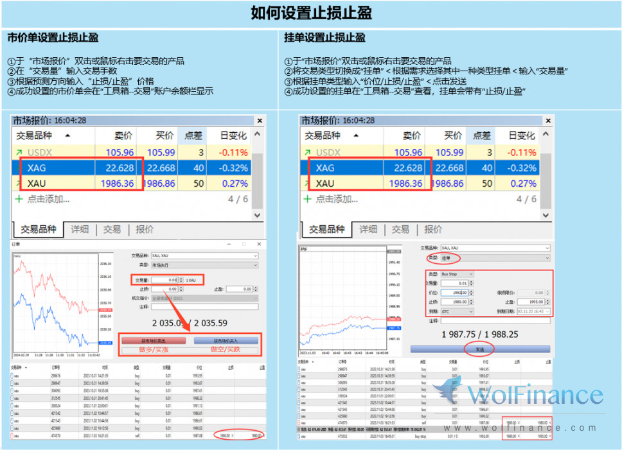This screenshot has height=450, width=622.
Task: Click 交易量 stepper arrows in 订单 dialog
Action: pyautogui.click(x=181, y=280)
